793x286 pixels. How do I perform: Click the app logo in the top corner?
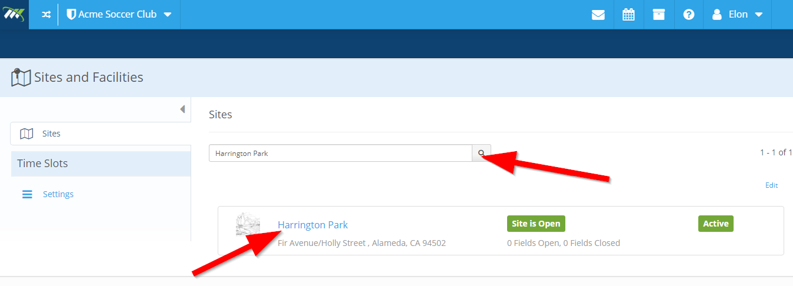click(x=14, y=14)
